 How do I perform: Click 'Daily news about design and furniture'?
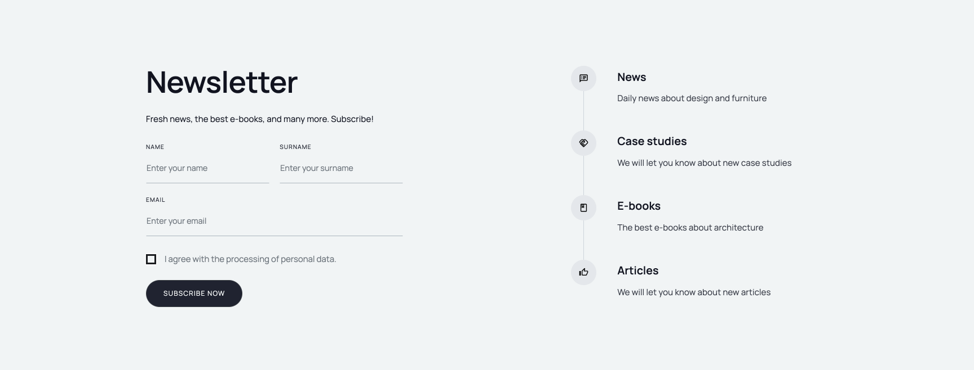click(692, 98)
